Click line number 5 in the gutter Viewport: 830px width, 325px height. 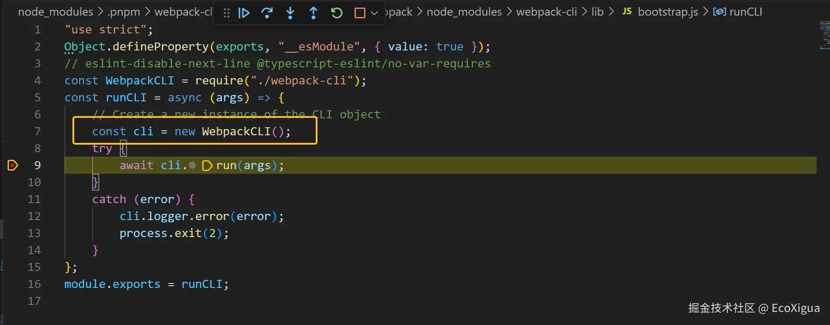tap(38, 97)
